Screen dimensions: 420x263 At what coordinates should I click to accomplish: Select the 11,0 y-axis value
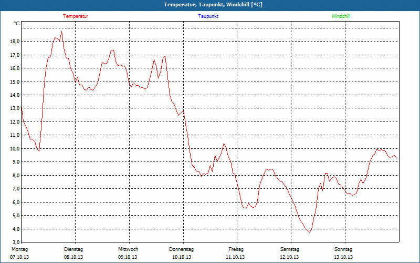15,135
